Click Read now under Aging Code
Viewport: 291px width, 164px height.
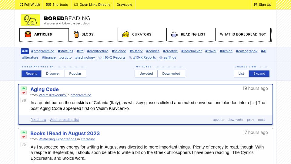(x=38, y=120)
